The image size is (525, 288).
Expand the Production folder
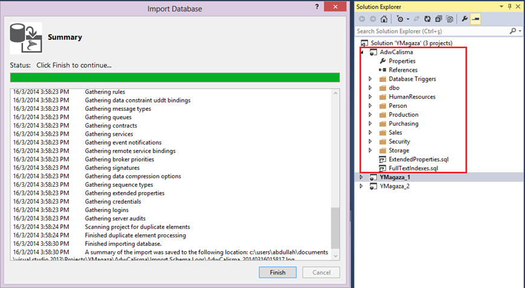[370, 114]
